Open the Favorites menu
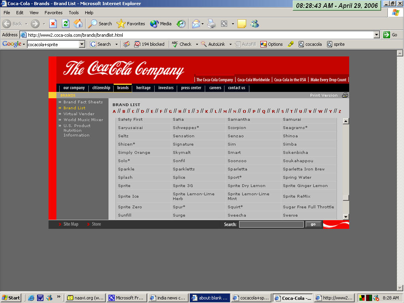The height and width of the screenshot is (303, 404). click(x=54, y=13)
